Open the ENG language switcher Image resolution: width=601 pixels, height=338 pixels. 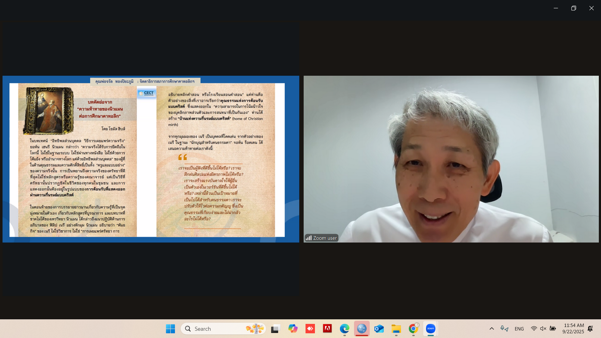coord(519,329)
